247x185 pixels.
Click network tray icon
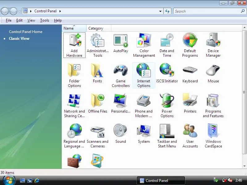pos(224,180)
